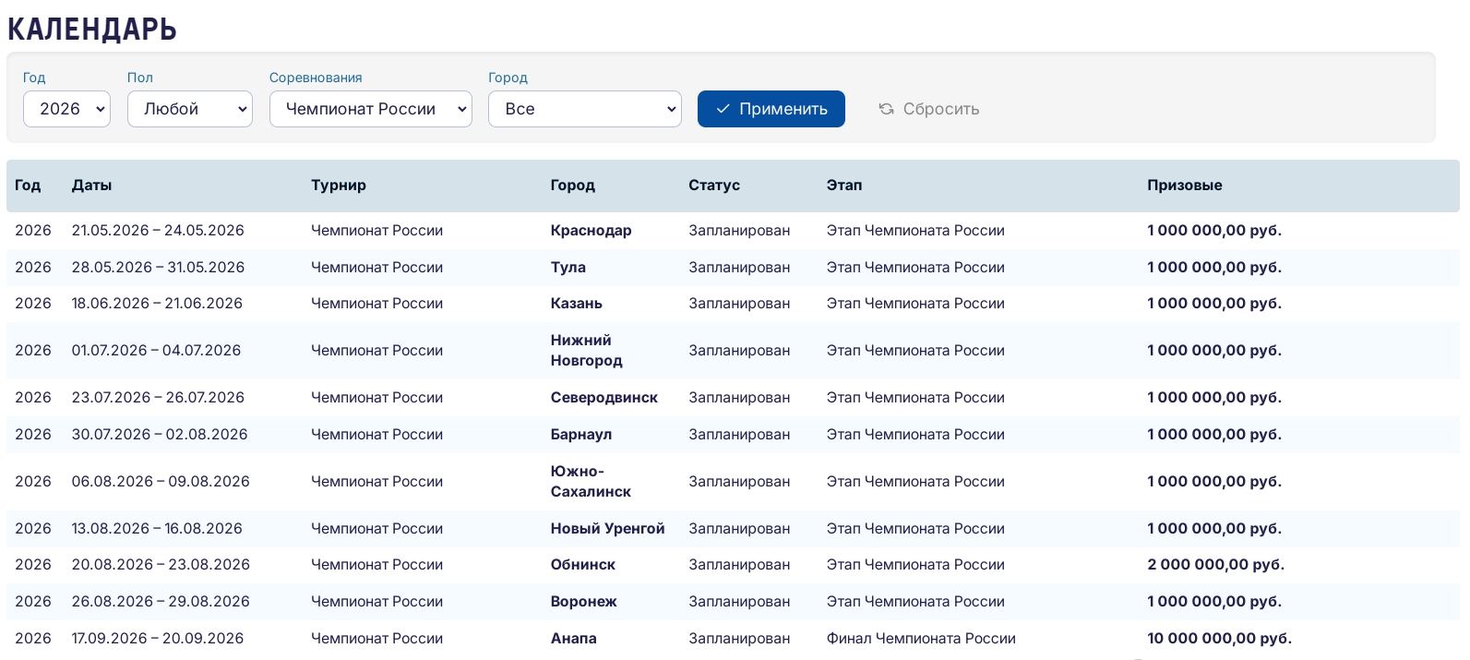Expand the Город city filter dropdown
Image resolution: width=1470 pixels, height=660 pixels.
click(x=584, y=109)
